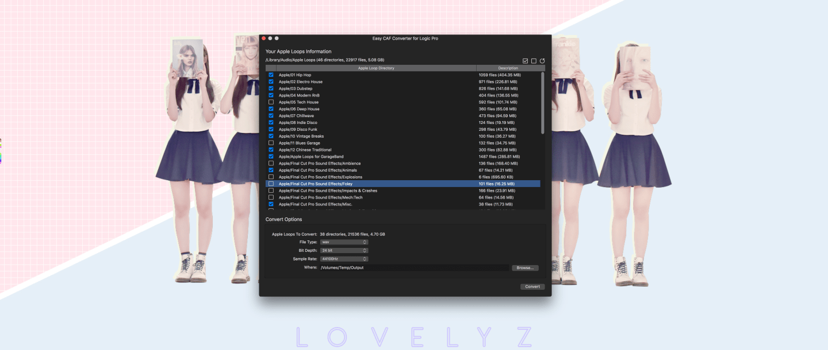
Task: Click the deselect-all empty box icon
Action: tap(534, 61)
